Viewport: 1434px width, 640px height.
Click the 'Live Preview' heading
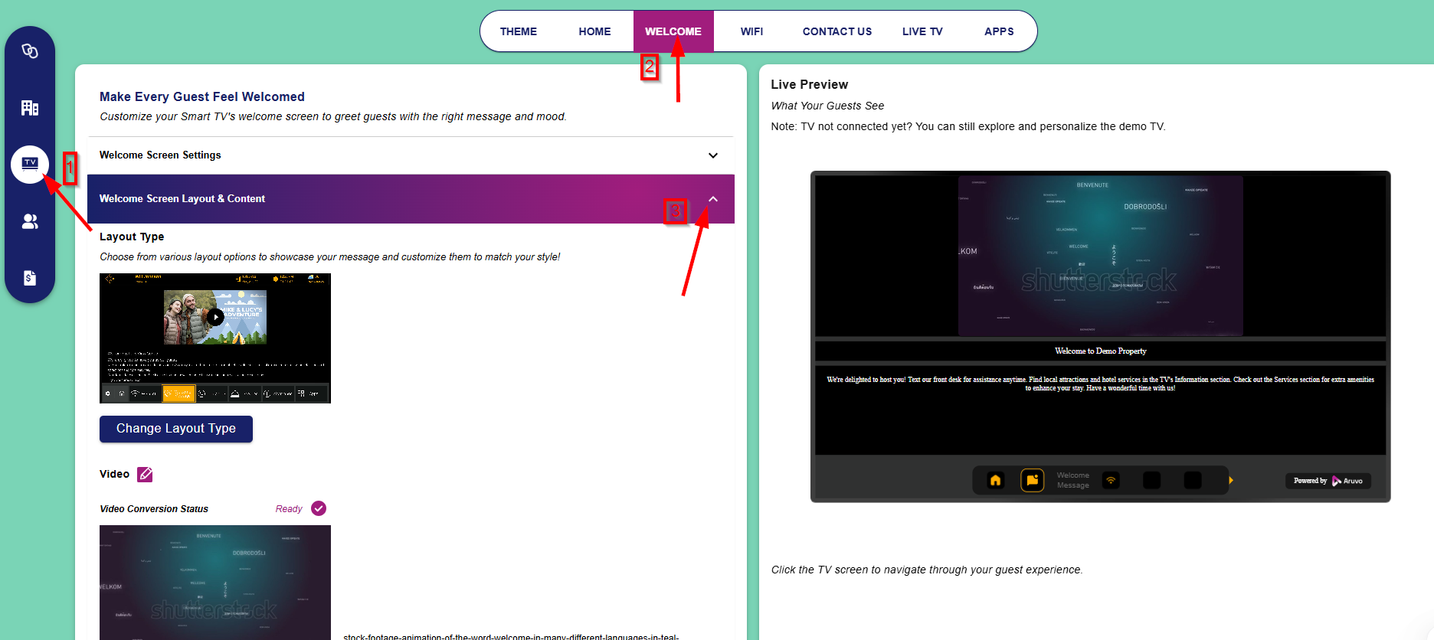(x=810, y=84)
